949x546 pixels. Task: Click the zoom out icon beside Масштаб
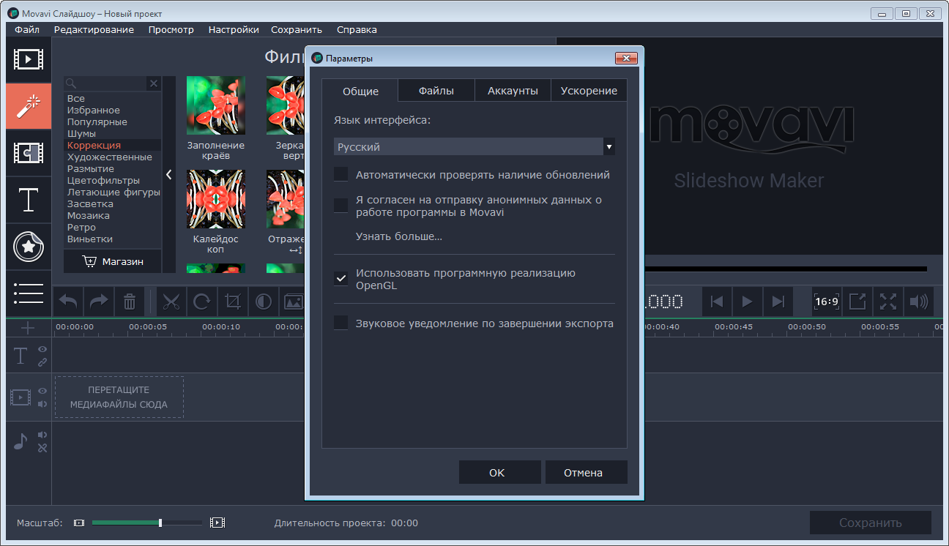pos(79,523)
